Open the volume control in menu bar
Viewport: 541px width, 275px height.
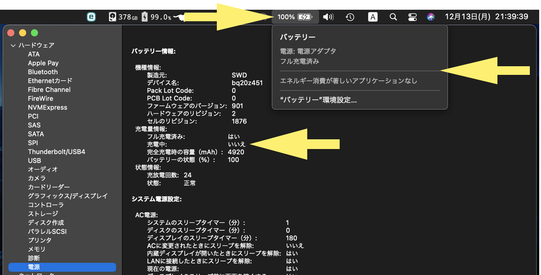coord(328,17)
